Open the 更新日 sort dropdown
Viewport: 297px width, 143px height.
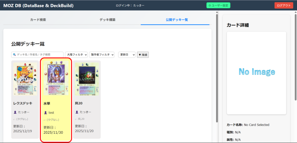[x=127, y=55]
